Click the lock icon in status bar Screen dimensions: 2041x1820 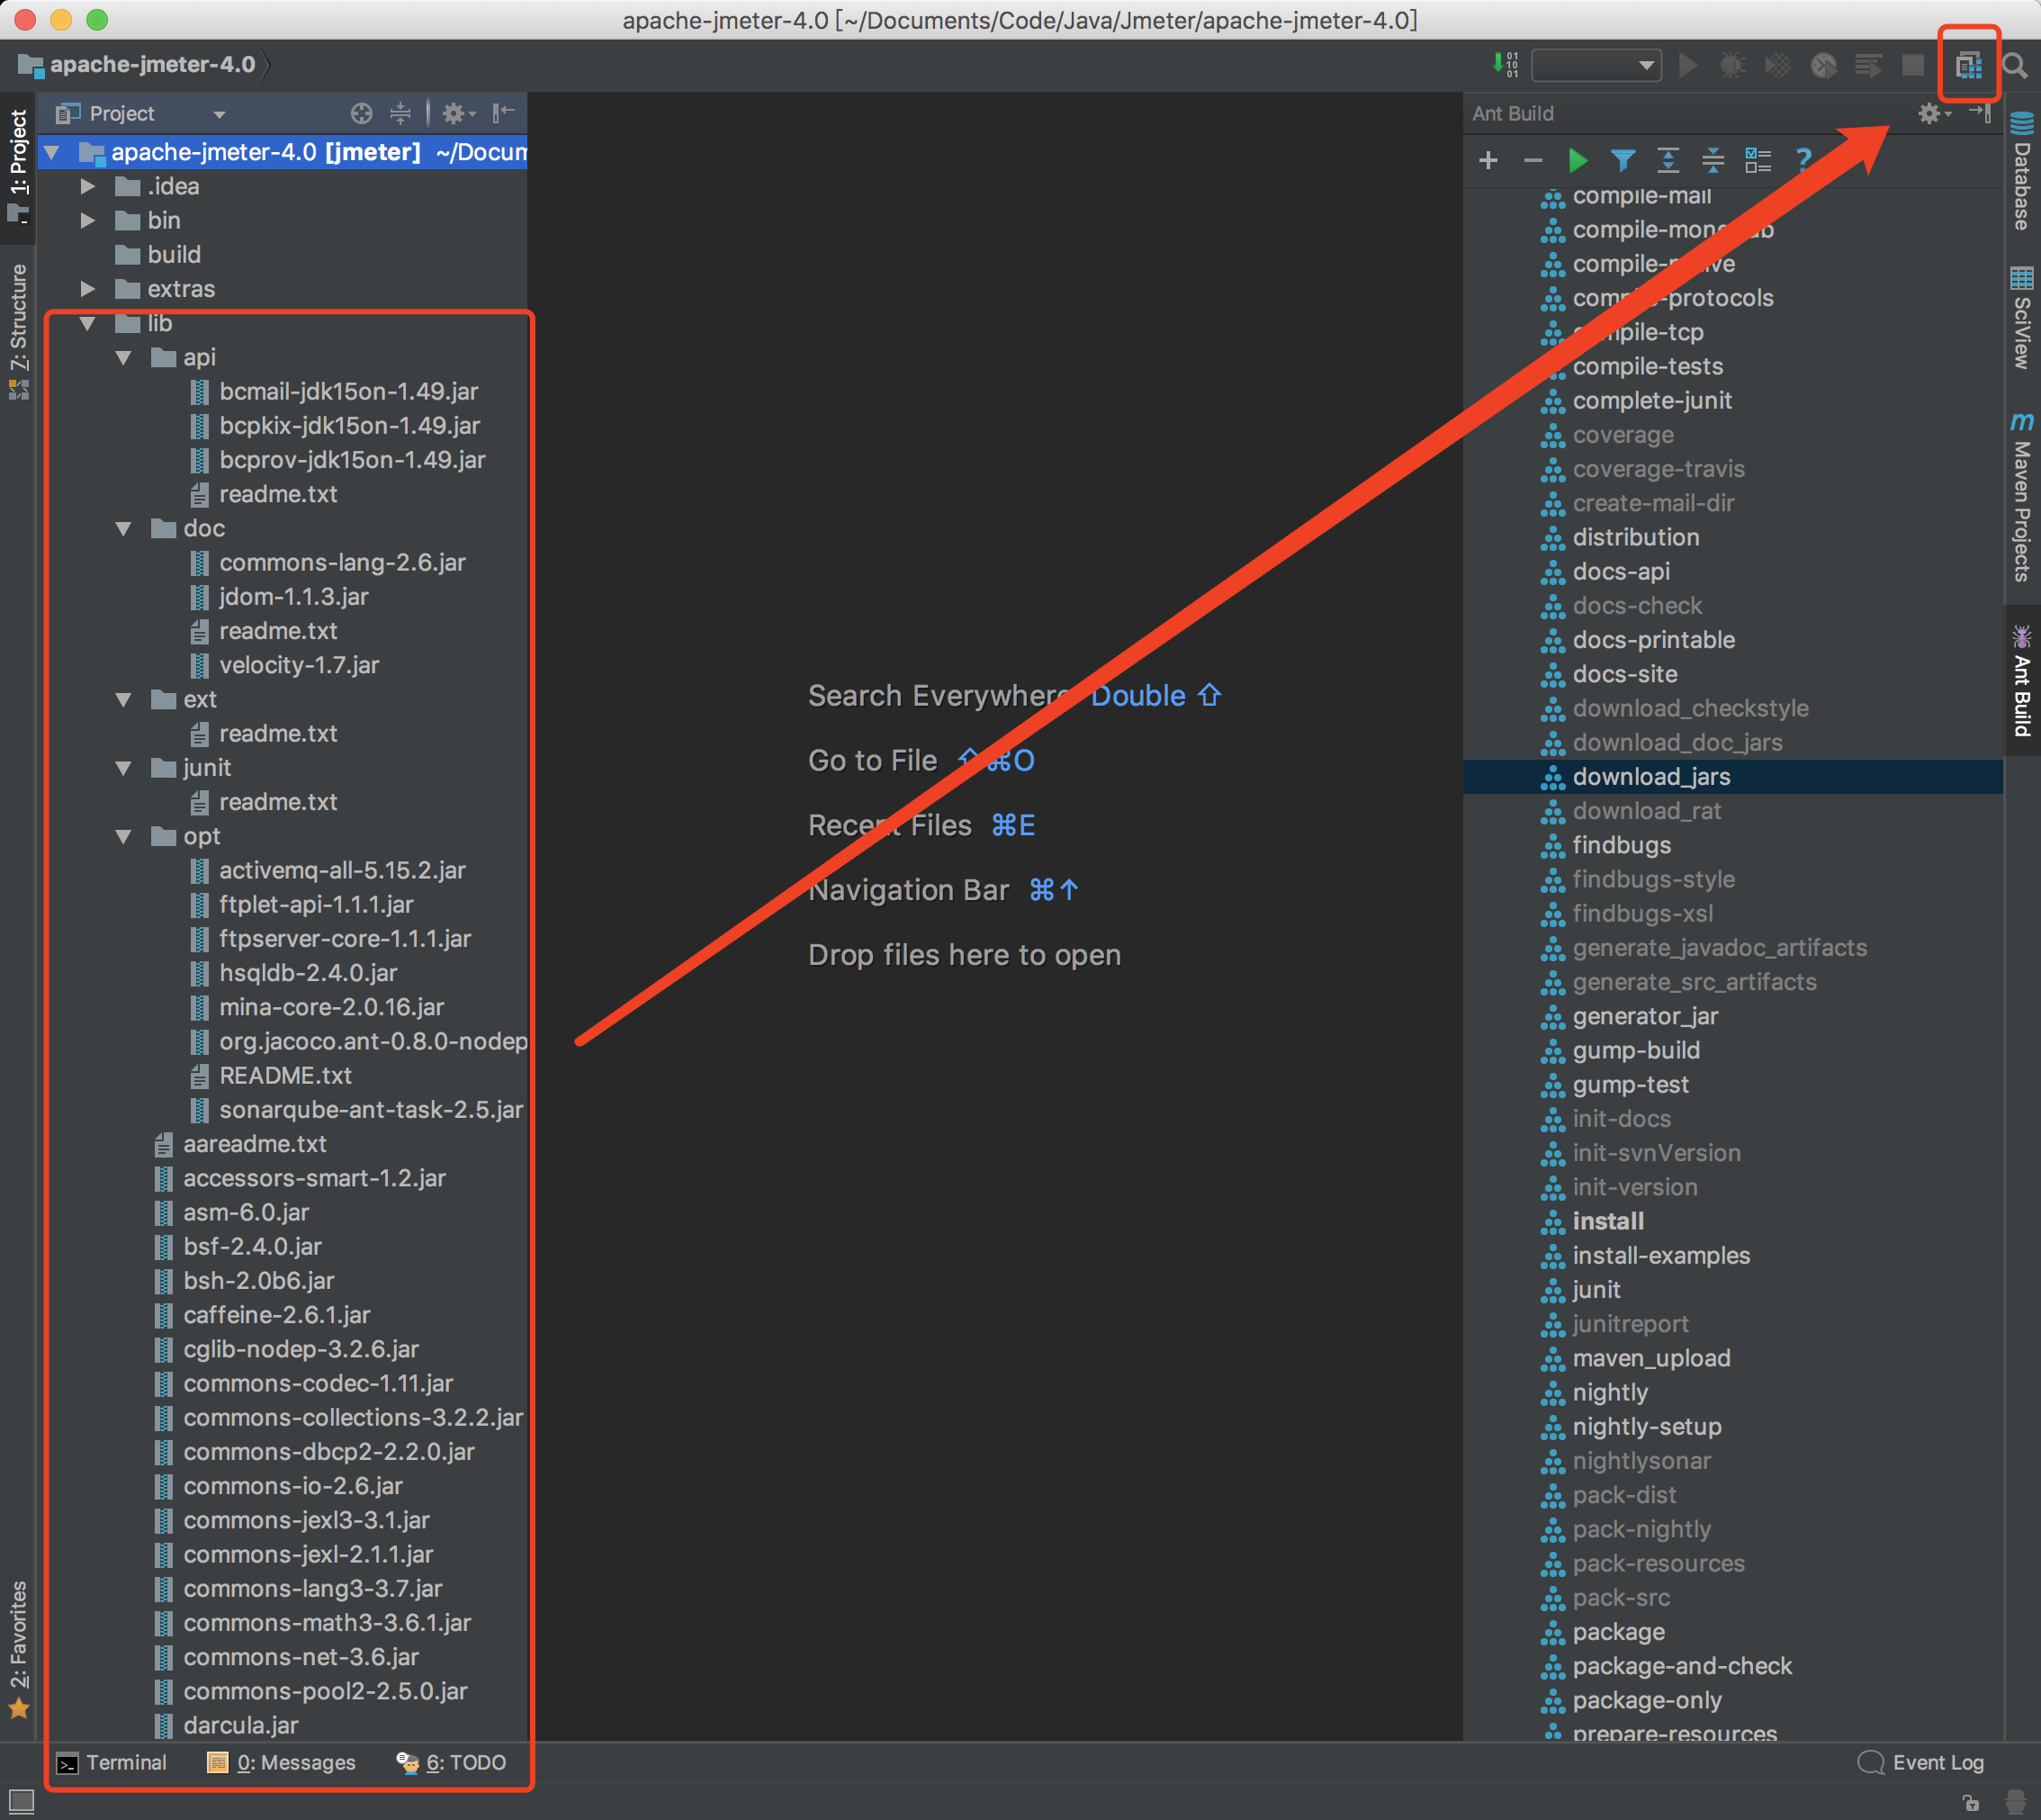coord(1970,1802)
